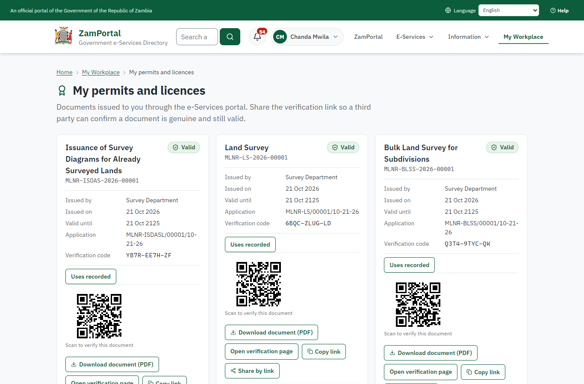
Task: Click Uses recorded on Bulk Land Survey card
Action: pyautogui.click(x=409, y=265)
